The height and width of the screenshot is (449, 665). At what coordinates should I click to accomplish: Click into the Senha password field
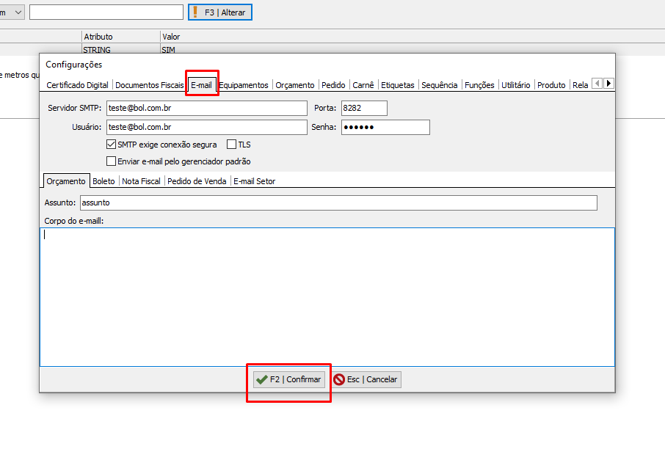click(385, 128)
